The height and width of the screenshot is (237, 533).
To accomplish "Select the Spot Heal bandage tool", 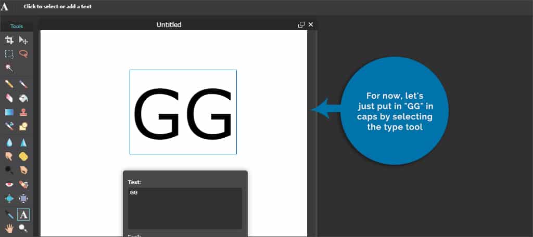I will pyautogui.click(x=23, y=185).
